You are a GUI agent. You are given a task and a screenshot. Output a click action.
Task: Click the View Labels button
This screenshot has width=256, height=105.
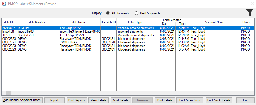[x=98, y=100]
